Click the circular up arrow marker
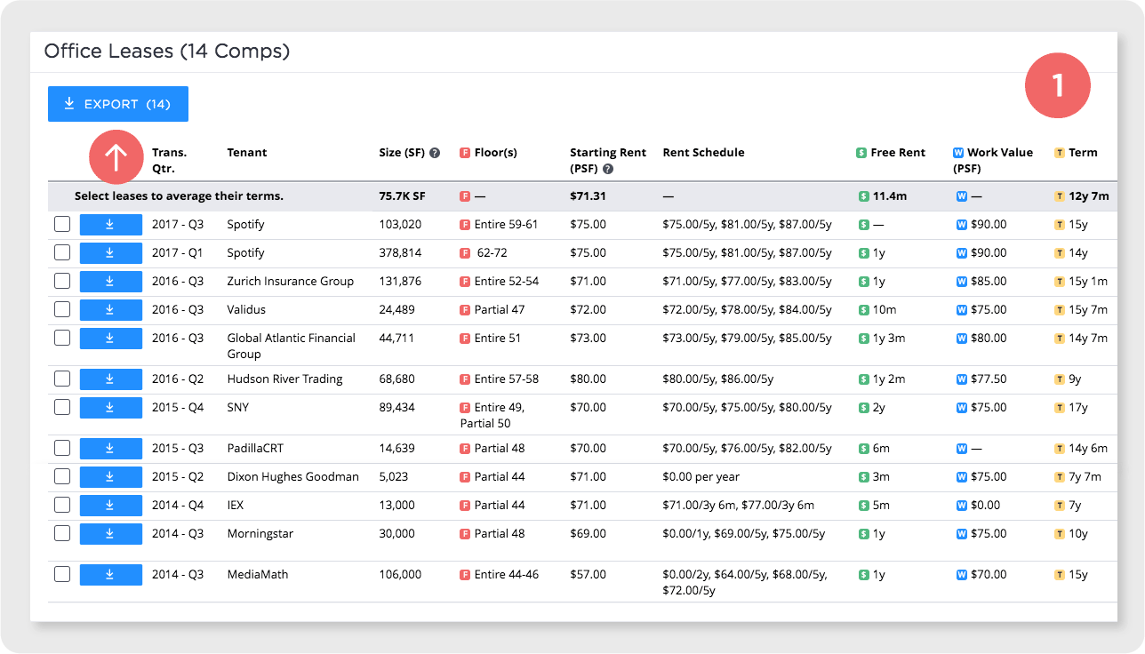The width and height of the screenshot is (1145, 654). click(115, 156)
